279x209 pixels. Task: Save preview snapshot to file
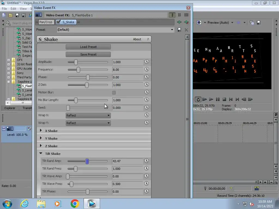tap(259, 23)
